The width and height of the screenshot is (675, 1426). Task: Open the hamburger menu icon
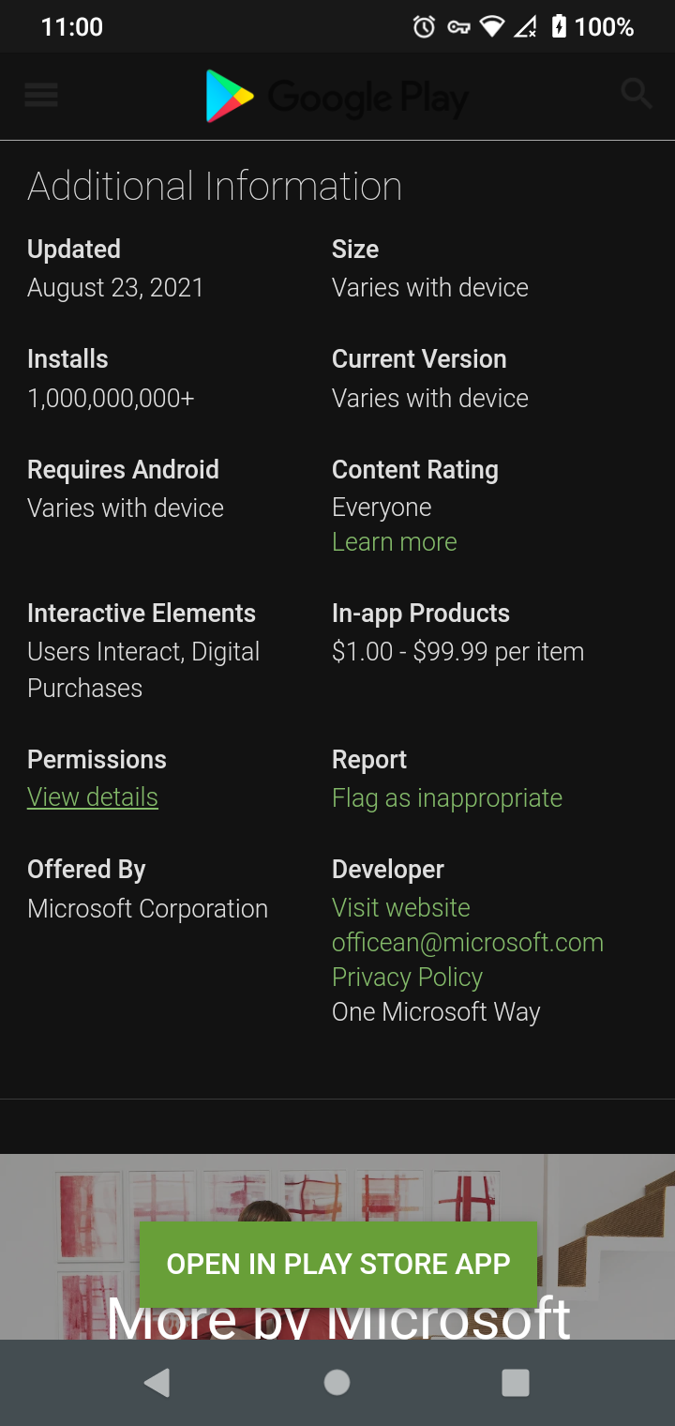pyautogui.click(x=41, y=95)
